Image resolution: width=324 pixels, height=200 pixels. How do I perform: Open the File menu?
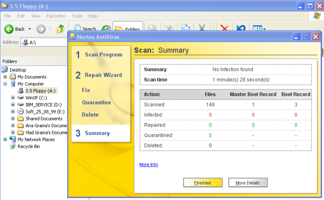point(8,16)
